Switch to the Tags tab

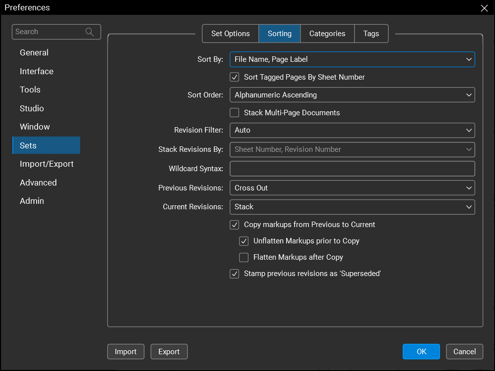click(371, 34)
